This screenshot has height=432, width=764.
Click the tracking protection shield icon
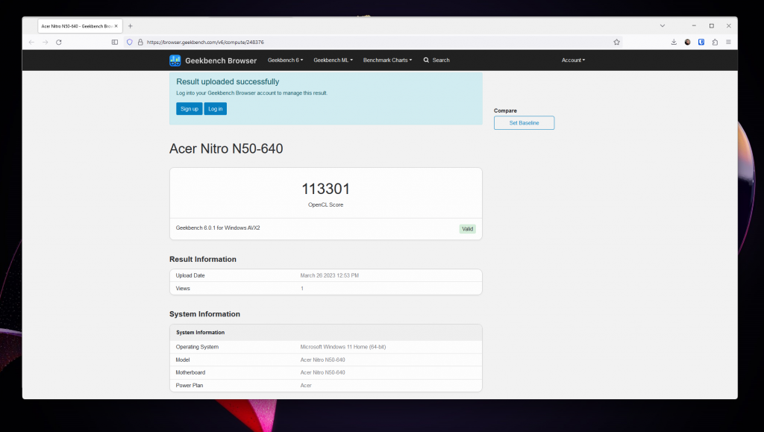128,42
